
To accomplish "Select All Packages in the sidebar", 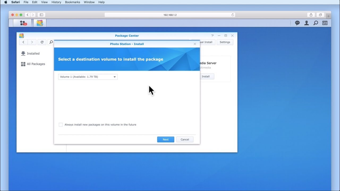I will tap(33, 64).
